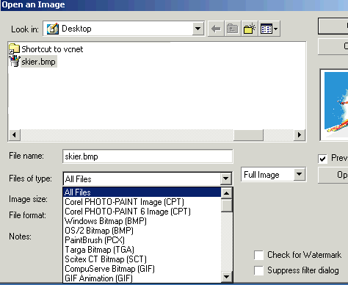Expand the Look in dropdown arrow
348x285 pixels.
click(197, 29)
